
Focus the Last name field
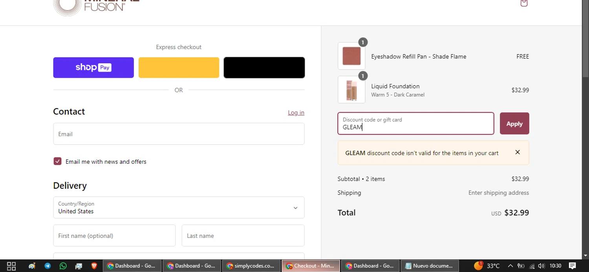(243, 235)
